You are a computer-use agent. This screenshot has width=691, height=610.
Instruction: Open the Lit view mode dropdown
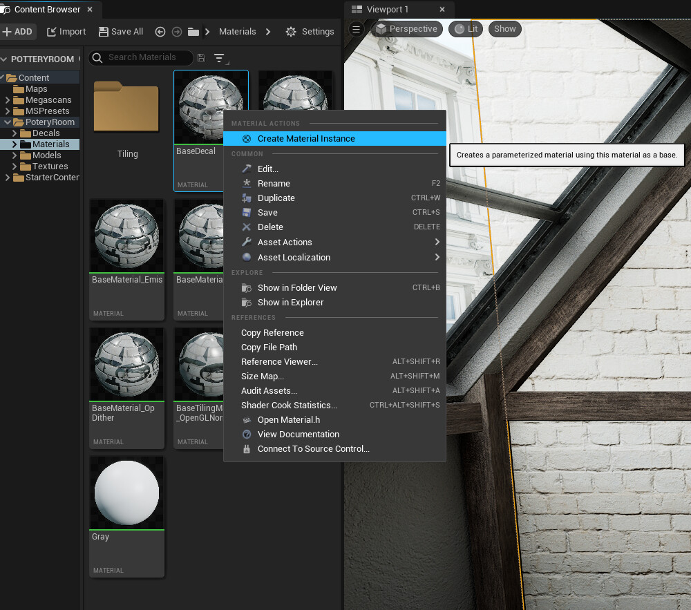465,29
